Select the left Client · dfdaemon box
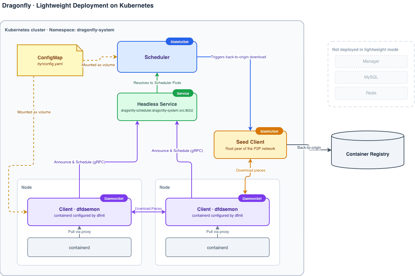The height and width of the screenshot is (276, 415). click(79, 212)
